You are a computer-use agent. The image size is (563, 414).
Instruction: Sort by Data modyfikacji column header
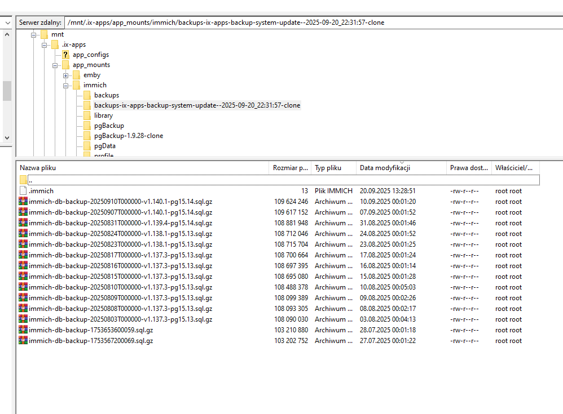(402, 168)
